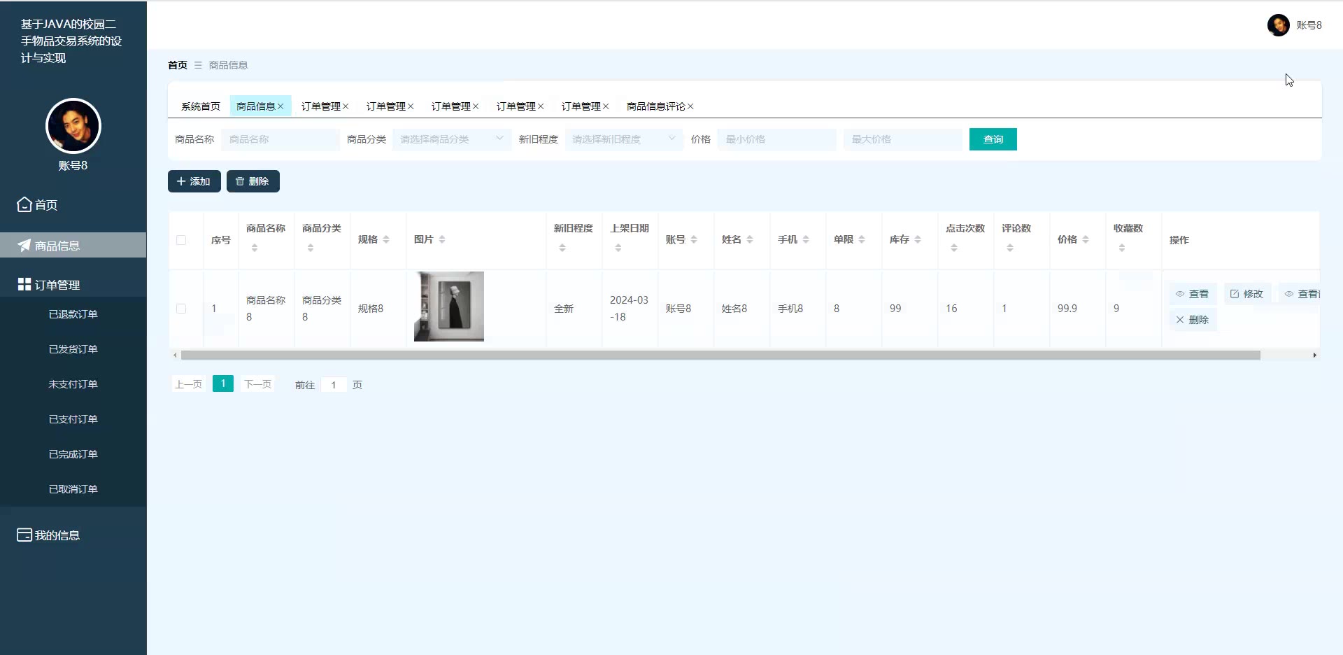Sort by 上架日期 column
Viewport: 1343px width, 655px height.
click(618, 248)
